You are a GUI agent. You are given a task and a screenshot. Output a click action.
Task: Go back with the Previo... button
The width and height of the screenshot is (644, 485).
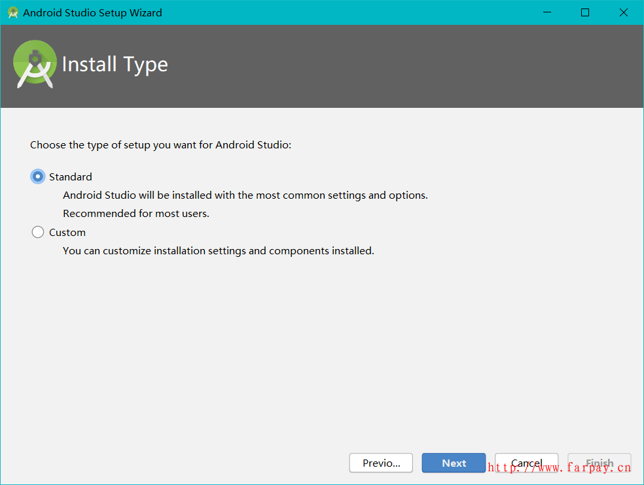tap(381, 463)
